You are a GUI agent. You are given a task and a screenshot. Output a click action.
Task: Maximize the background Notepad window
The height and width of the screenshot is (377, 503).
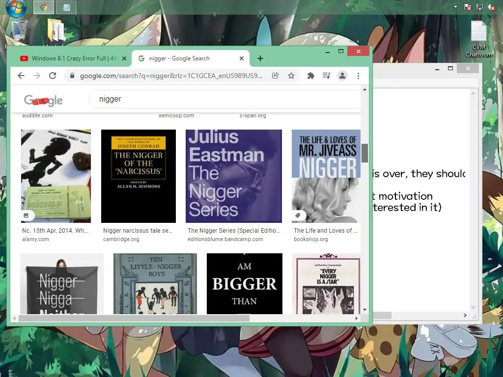[450, 68]
